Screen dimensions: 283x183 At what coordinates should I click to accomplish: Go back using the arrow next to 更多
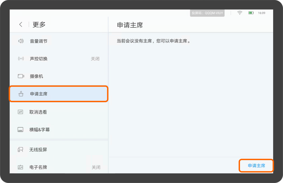20,25
